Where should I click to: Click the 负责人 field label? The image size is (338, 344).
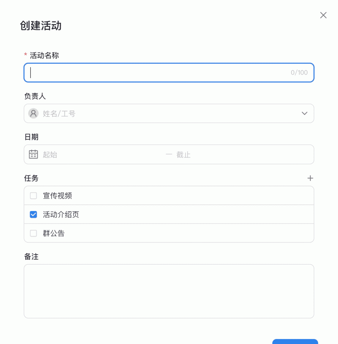(x=35, y=96)
